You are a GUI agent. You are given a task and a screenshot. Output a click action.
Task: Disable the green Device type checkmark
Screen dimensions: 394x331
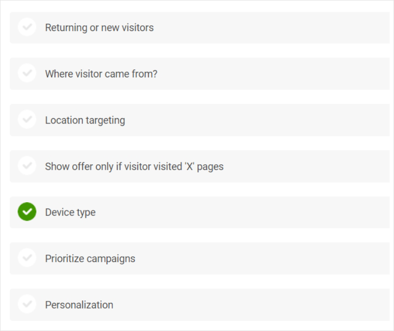point(27,211)
